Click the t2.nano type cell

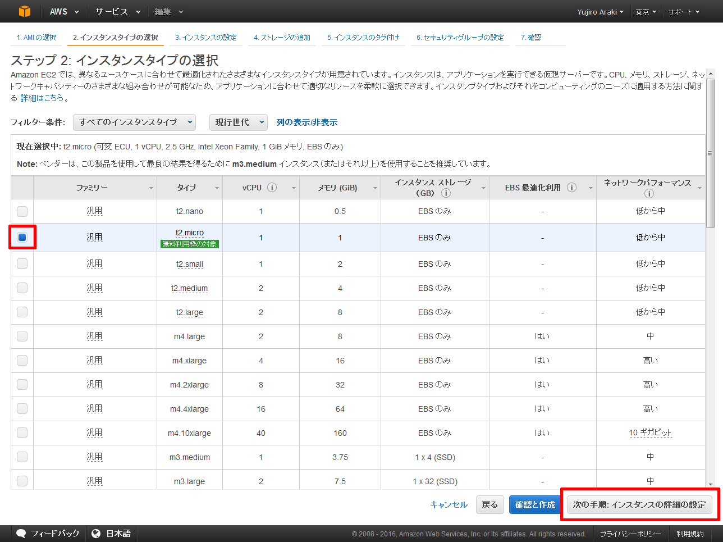pyautogui.click(x=190, y=211)
